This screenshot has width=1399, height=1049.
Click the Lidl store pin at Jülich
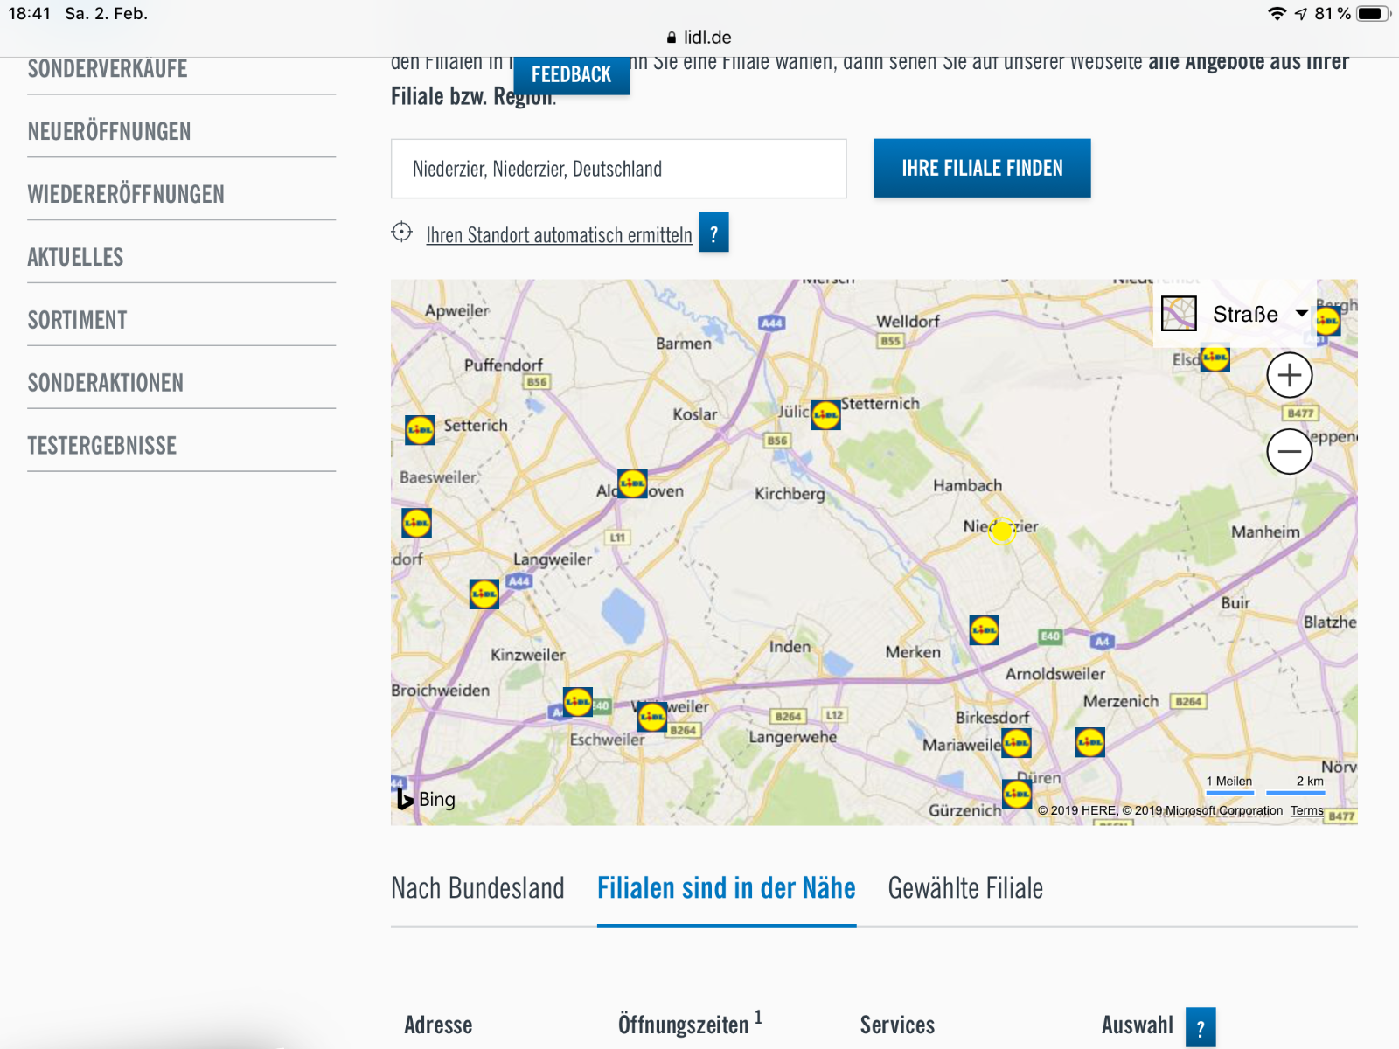tap(825, 414)
